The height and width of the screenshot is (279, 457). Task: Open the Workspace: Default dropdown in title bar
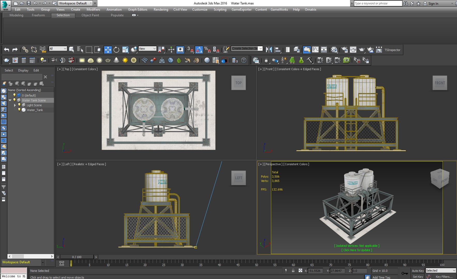pos(75,3)
